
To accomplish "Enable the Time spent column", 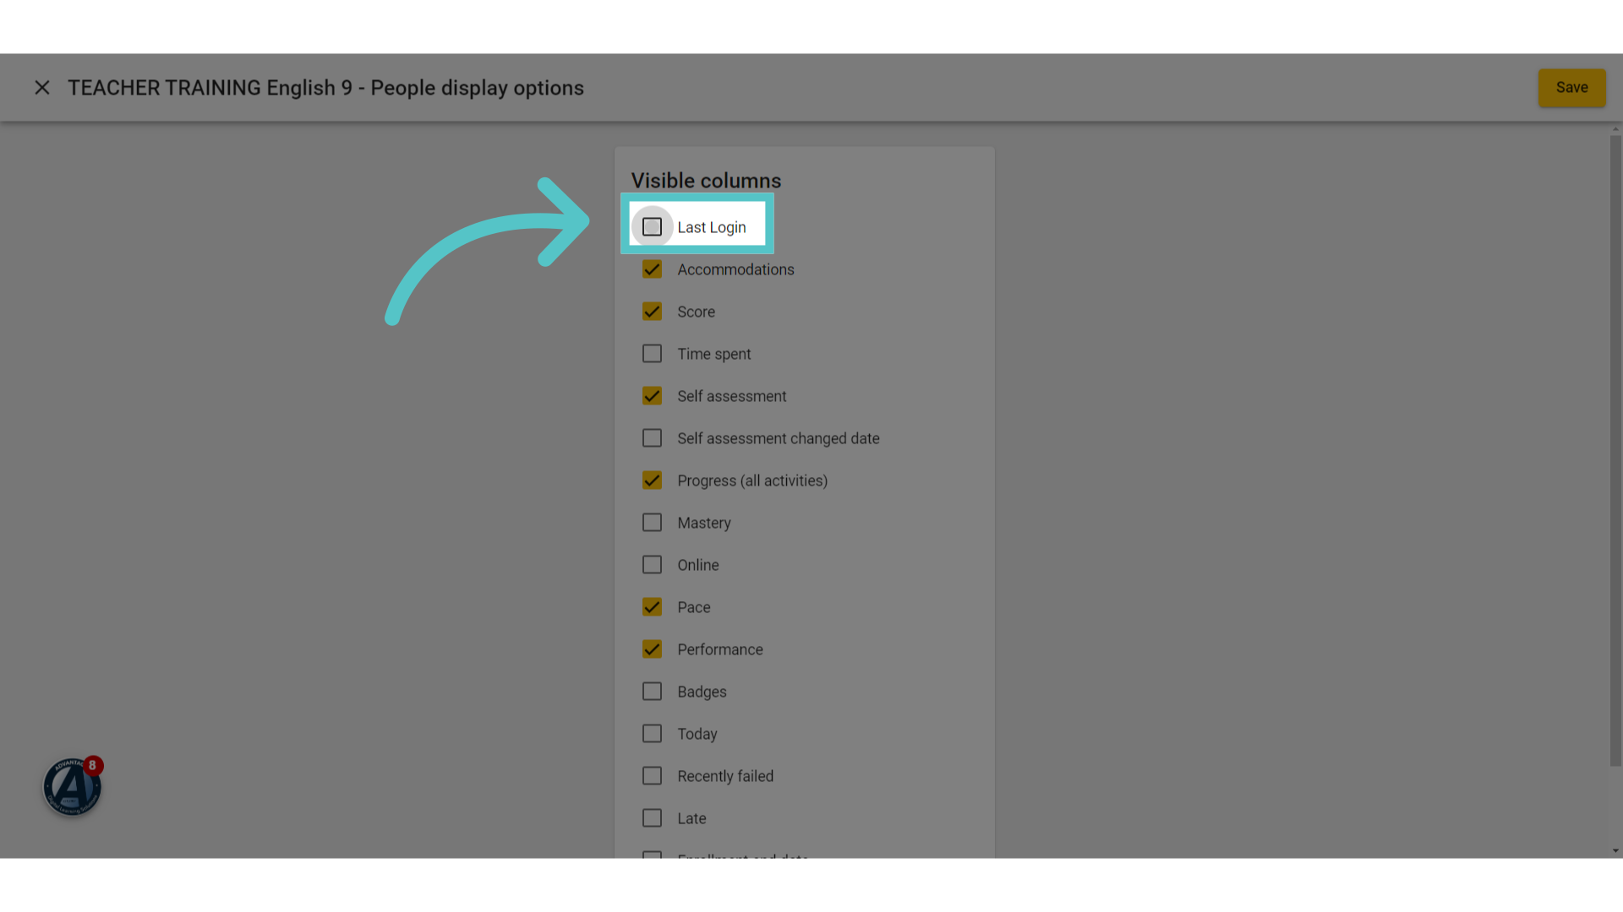I will 652,354.
